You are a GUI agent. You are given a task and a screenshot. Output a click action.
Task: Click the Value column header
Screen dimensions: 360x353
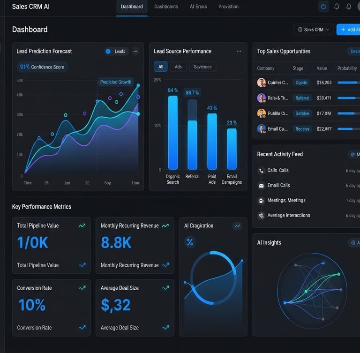tap(322, 68)
